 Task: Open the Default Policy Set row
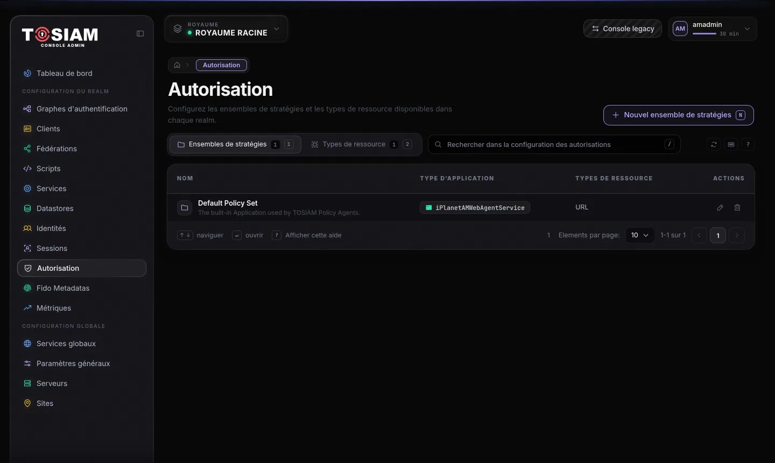pos(461,207)
